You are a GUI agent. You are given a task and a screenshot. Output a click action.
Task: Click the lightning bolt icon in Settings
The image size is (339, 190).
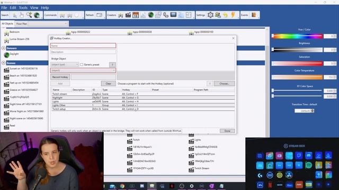[233, 15]
